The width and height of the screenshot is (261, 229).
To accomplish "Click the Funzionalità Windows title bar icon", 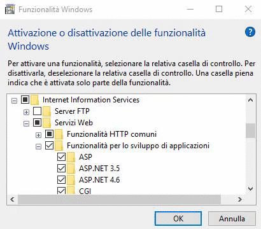I will pyautogui.click(x=10, y=9).
